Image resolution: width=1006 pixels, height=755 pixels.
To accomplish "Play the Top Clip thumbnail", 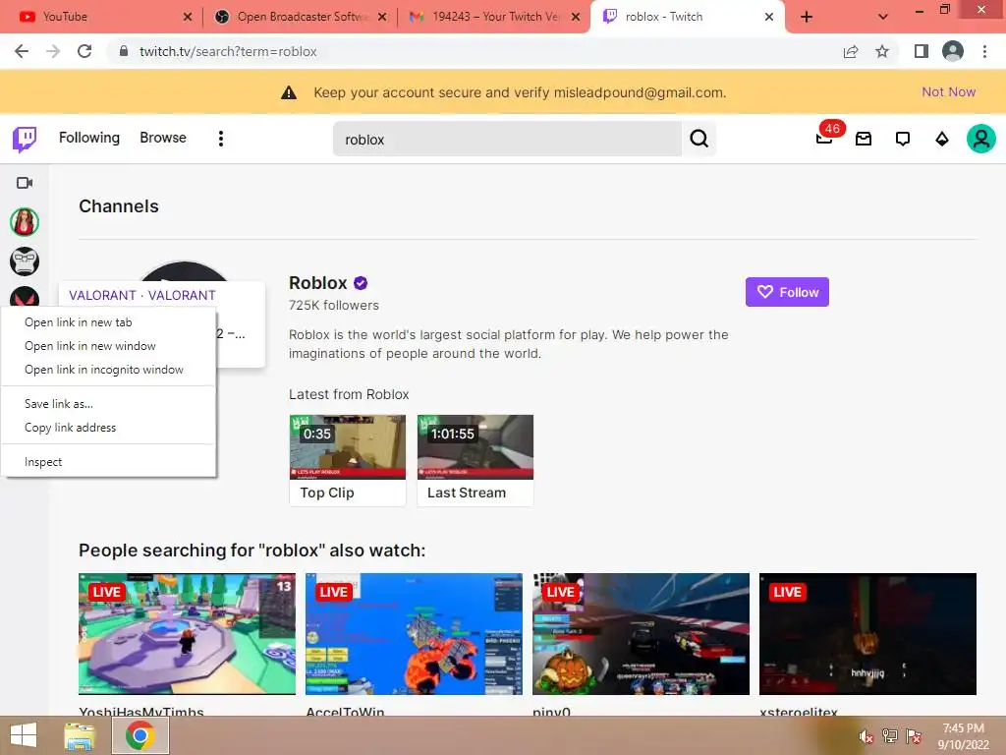I will click(347, 447).
